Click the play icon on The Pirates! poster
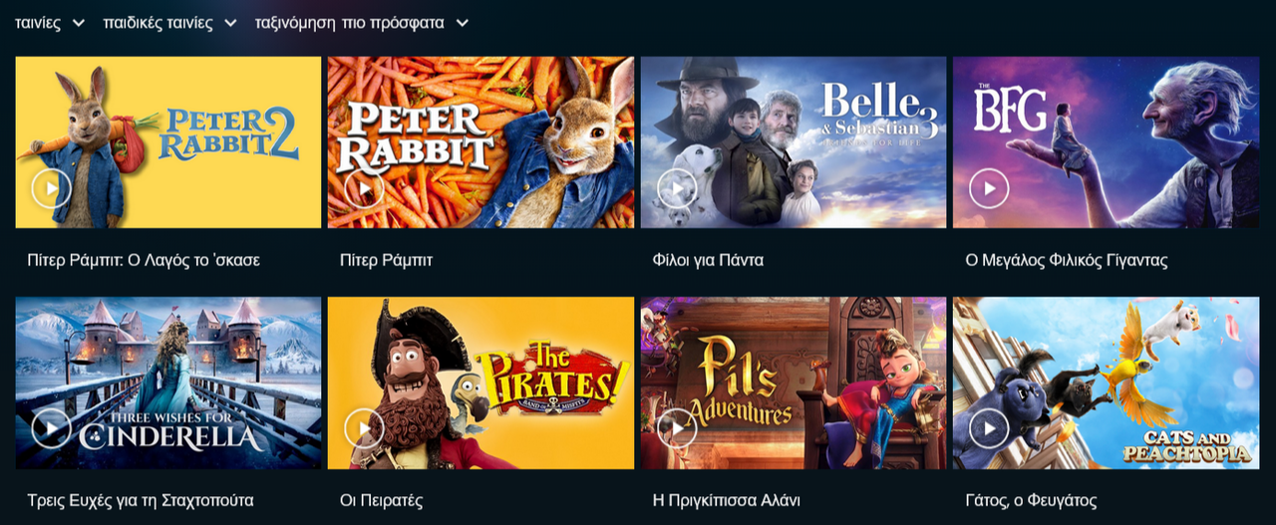The width and height of the screenshot is (1276, 525). click(x=364, y=428)
